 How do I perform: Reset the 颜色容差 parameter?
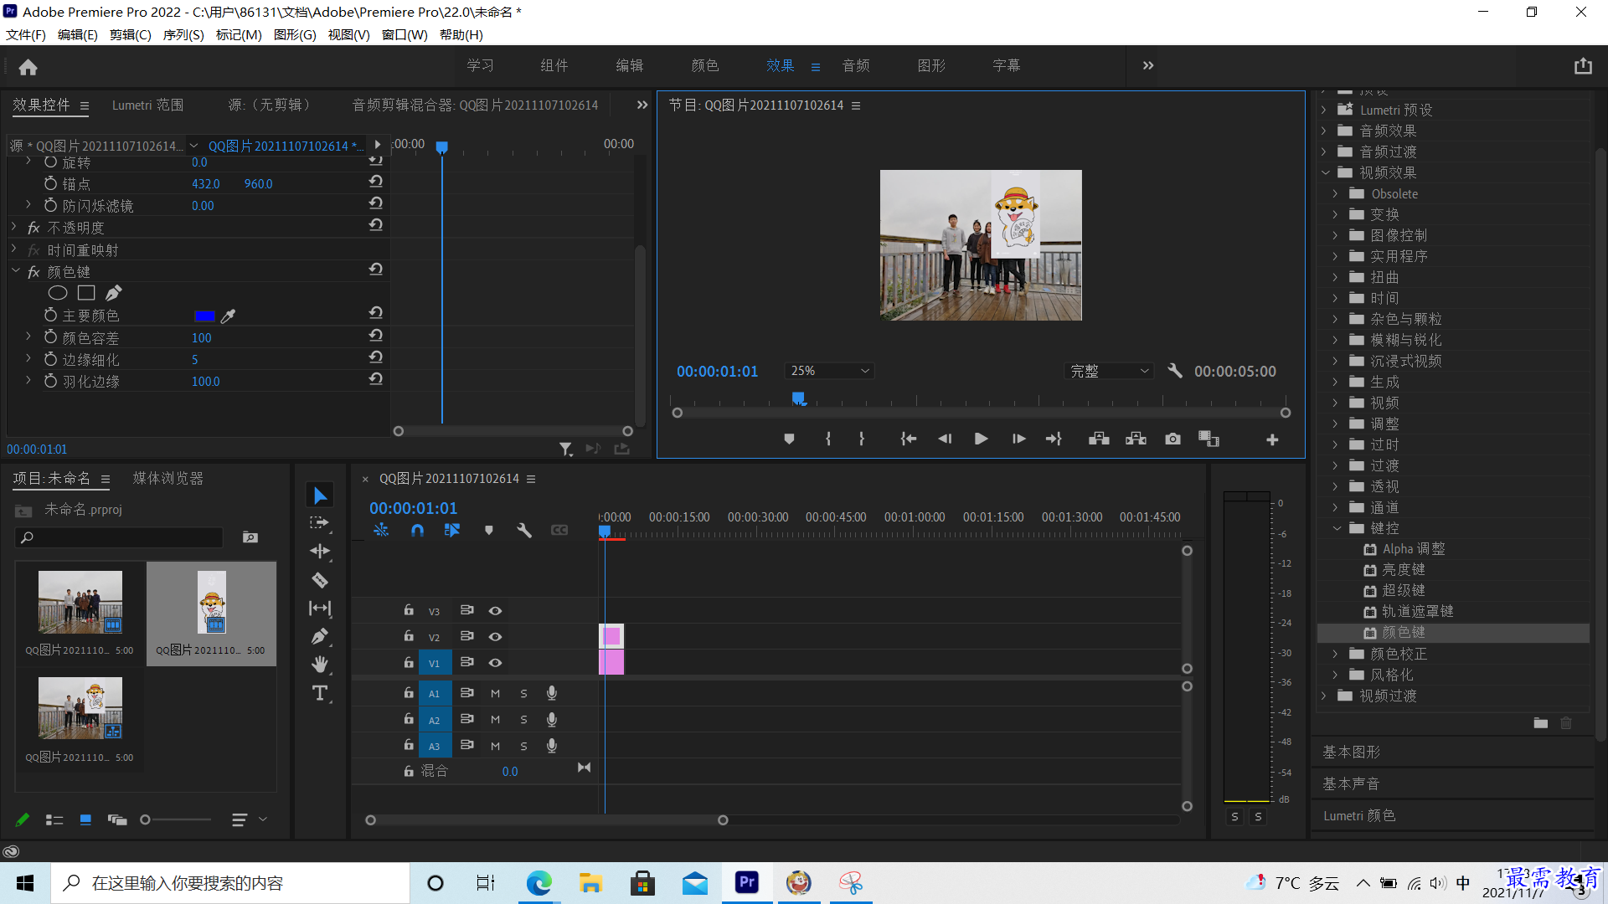376,335
